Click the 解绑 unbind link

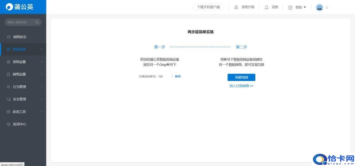[178, 77]
